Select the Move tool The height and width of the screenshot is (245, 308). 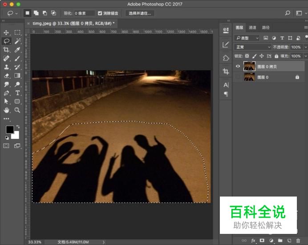(x=6, y=32)
